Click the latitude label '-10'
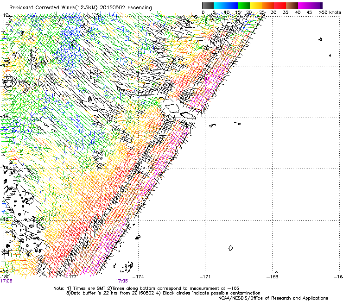 (x=4, y=15)
